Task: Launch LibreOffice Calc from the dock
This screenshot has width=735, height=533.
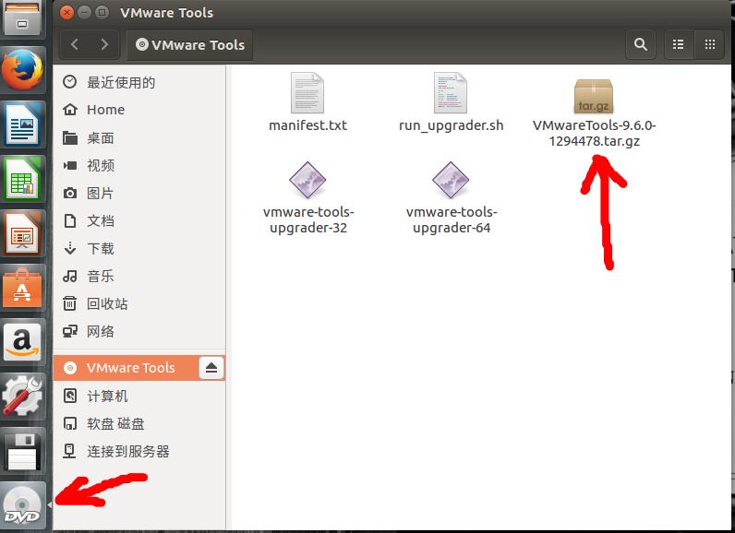Action: tap(22, 179)
